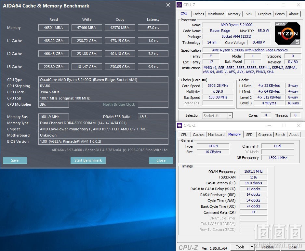Click the Memory Type field showing DDR4-3200
Screen dimensions: 305x251
[103, 123]
